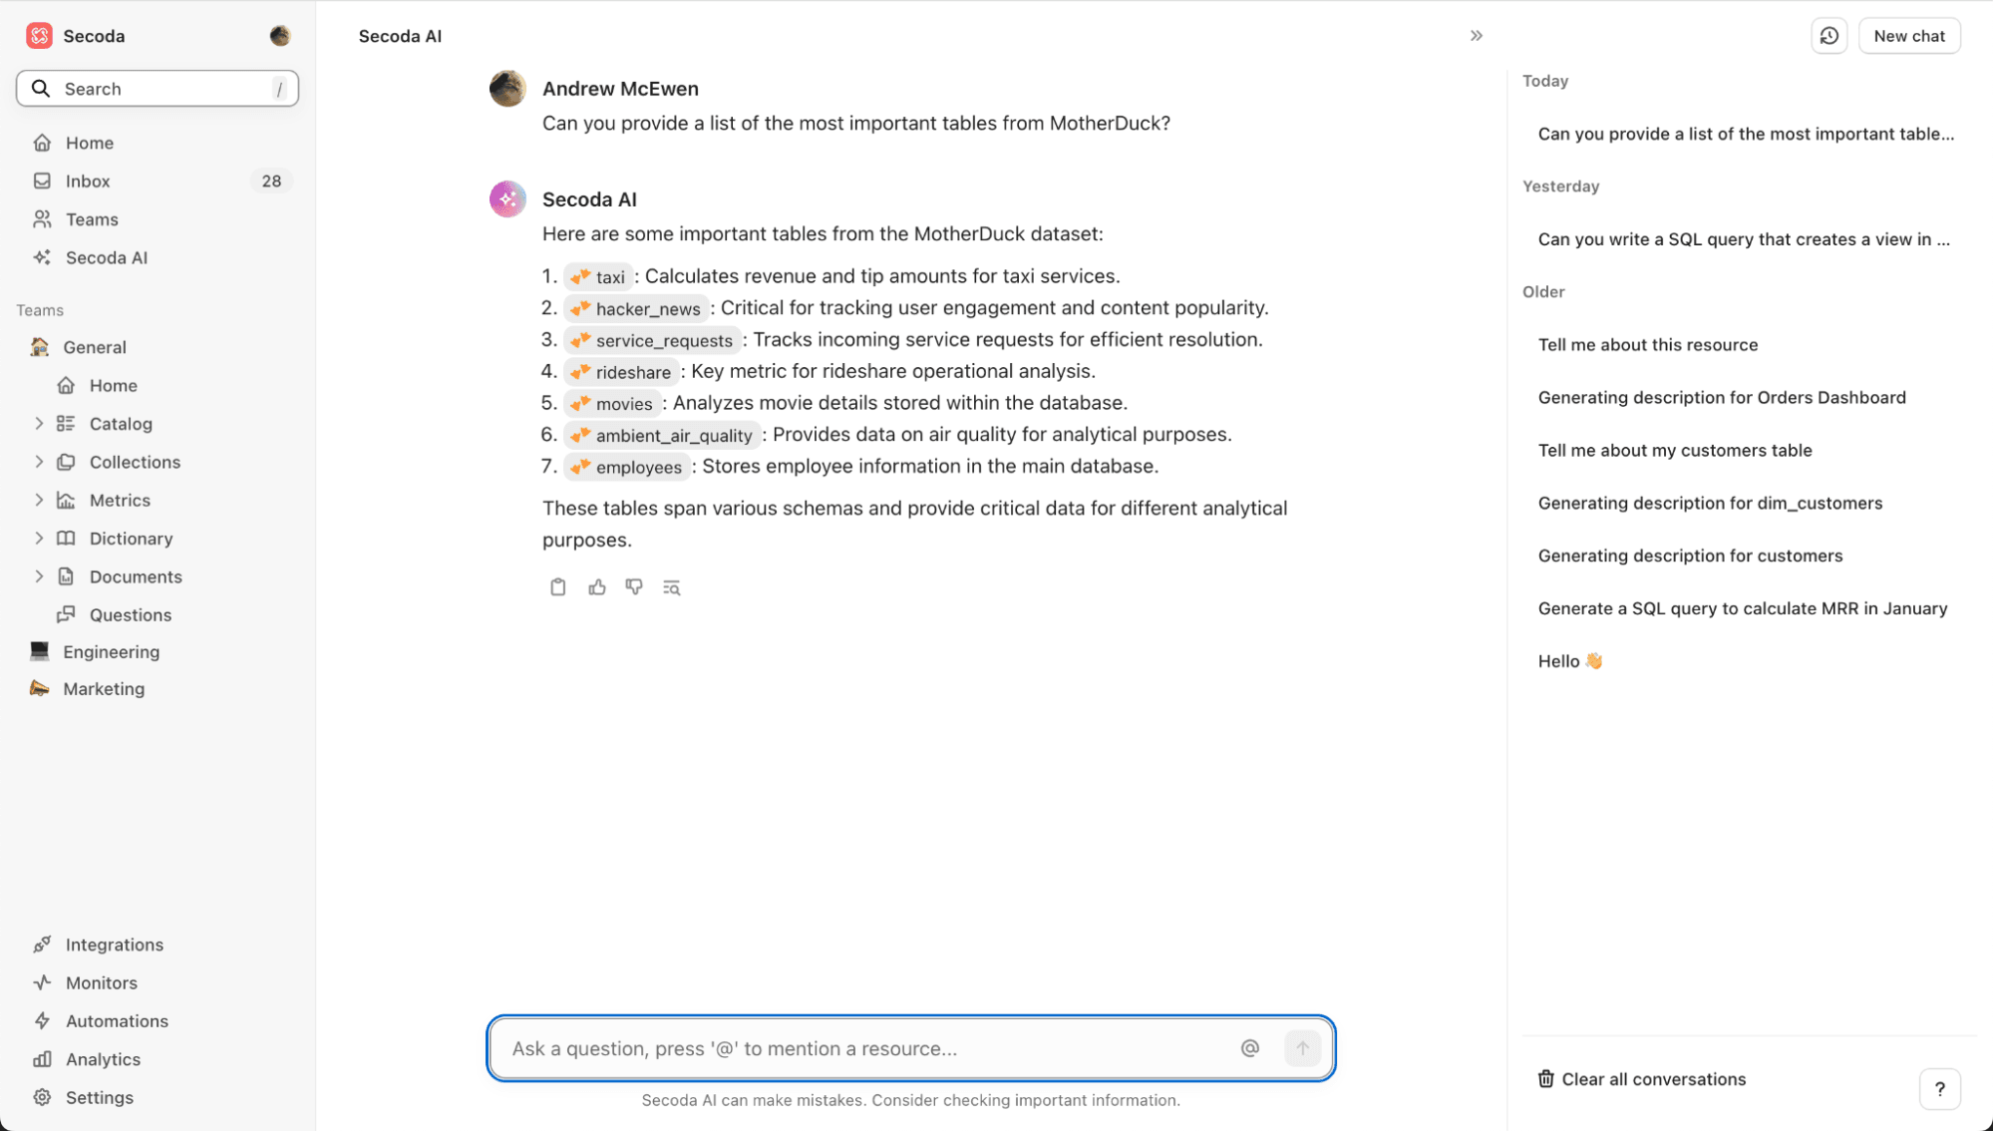Viewport: 1993px width, 1132px height.
Task: Click the search magnifier icon
Action: tap(41, 89)
